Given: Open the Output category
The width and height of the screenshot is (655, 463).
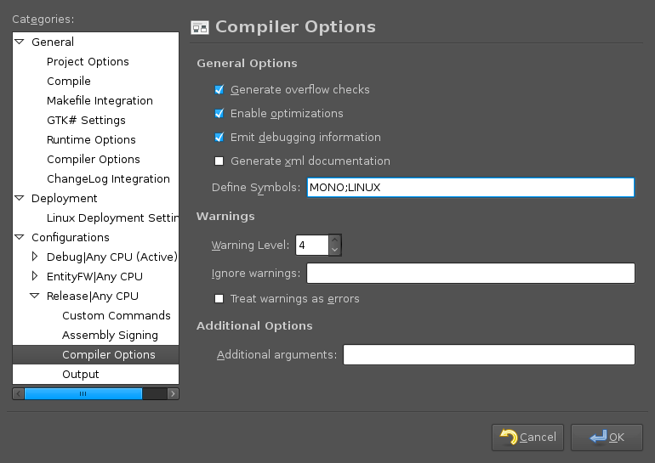Looking at the screenshot, I should tap(95, 374).
